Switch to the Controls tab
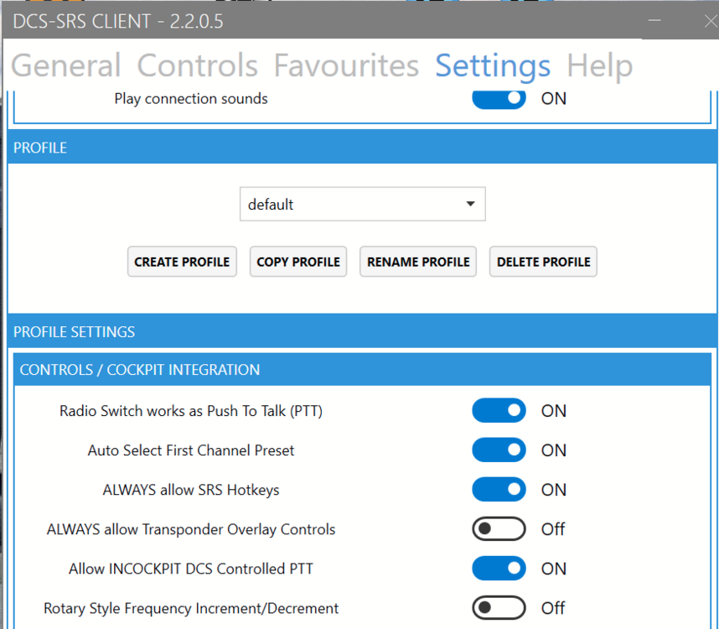Screen dimensions: 719x629 tap(197, 65)
